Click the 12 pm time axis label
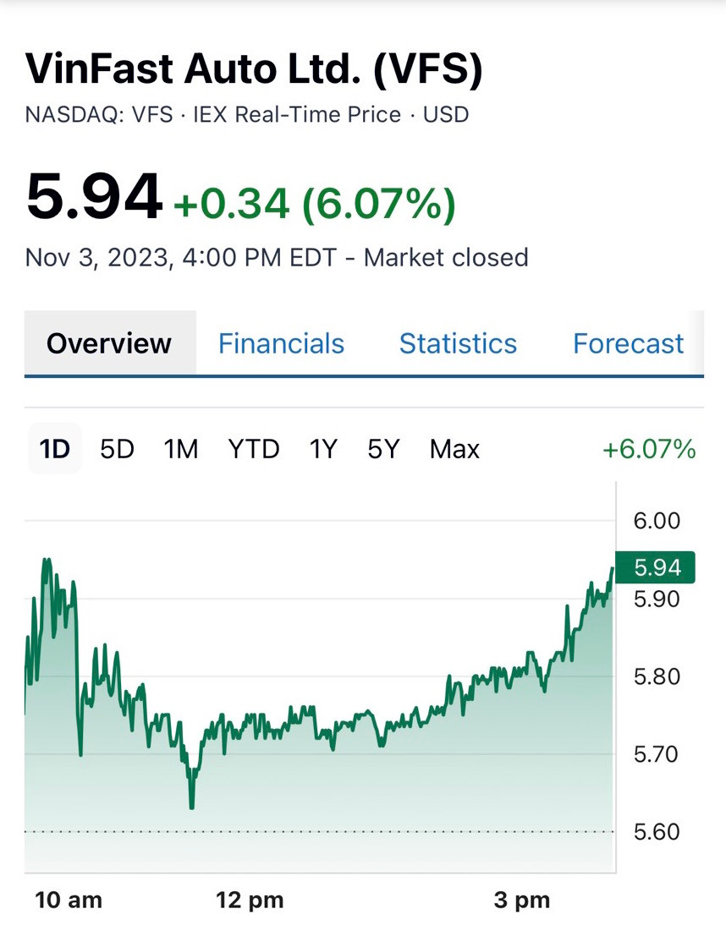726x925 pixels. click(250, 900)
